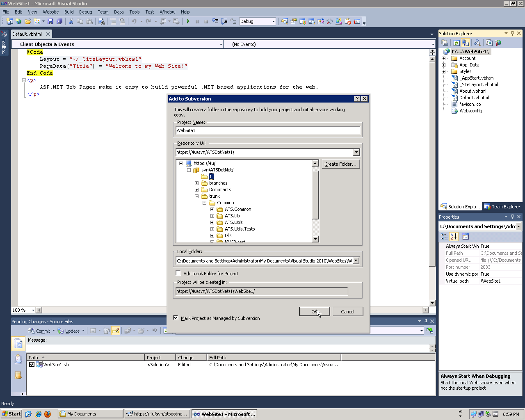Switch to the Team Explorer tab
Screen dimensions: 525x420
(x=502, y=207)
